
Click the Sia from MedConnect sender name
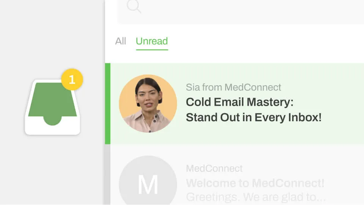click(x=233, y=88)
